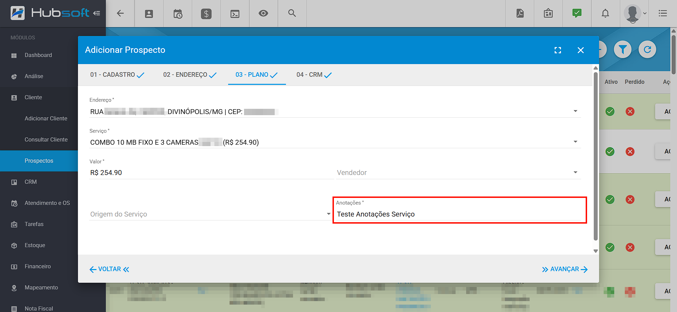Click the filter funnel button
Screen dimensions: 677x312
click(x=623, y=49)
